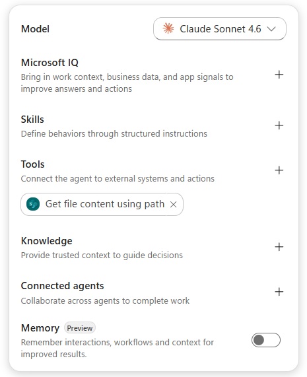Select the Microsoft IQ section heading
307x377 pixels.
tap(50, 63)
